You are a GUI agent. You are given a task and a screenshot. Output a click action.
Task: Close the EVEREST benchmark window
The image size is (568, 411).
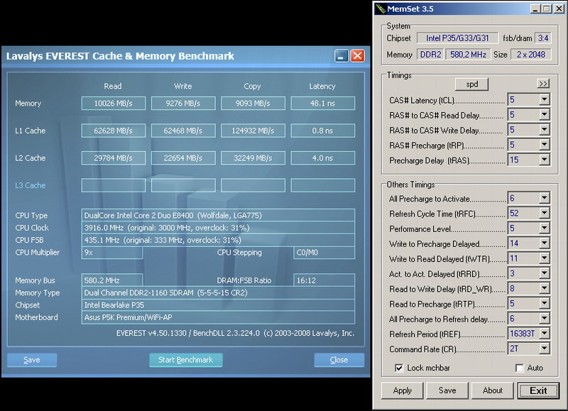pyautogui.click(x=358, y=56)
